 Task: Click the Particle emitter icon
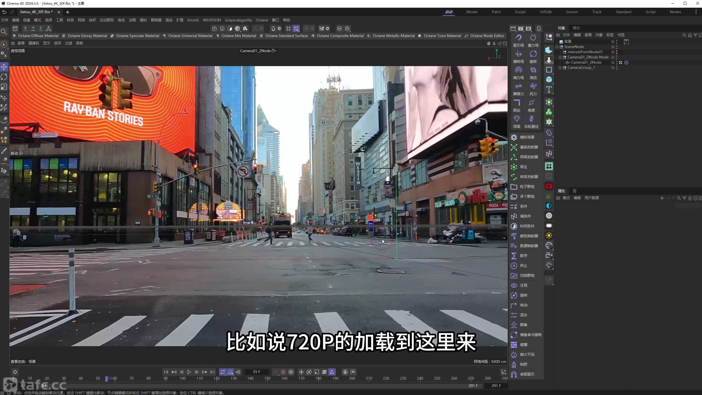coord(514,147)
